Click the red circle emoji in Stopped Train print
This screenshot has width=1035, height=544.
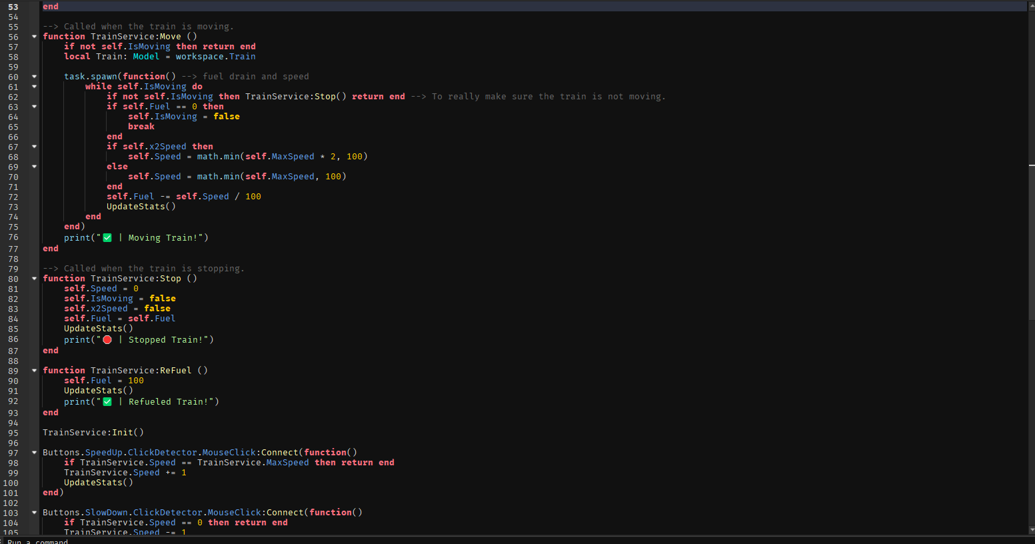tap(107, 340)
